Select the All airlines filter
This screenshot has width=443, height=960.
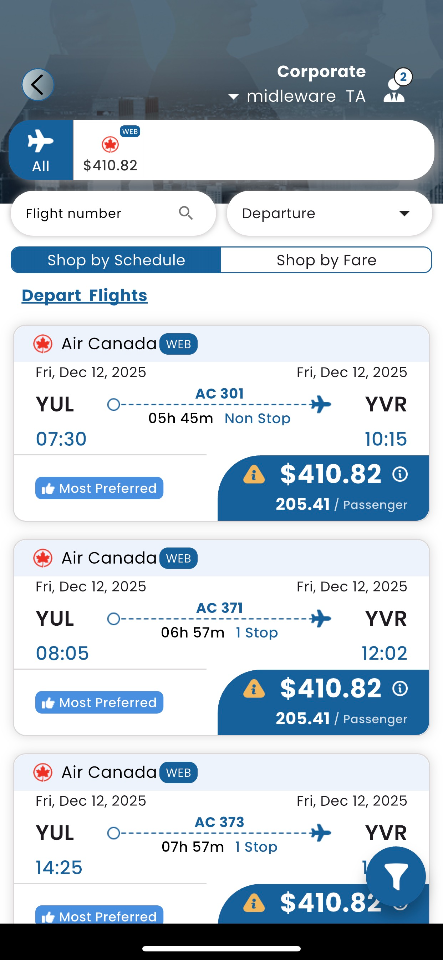click(41, 150)
